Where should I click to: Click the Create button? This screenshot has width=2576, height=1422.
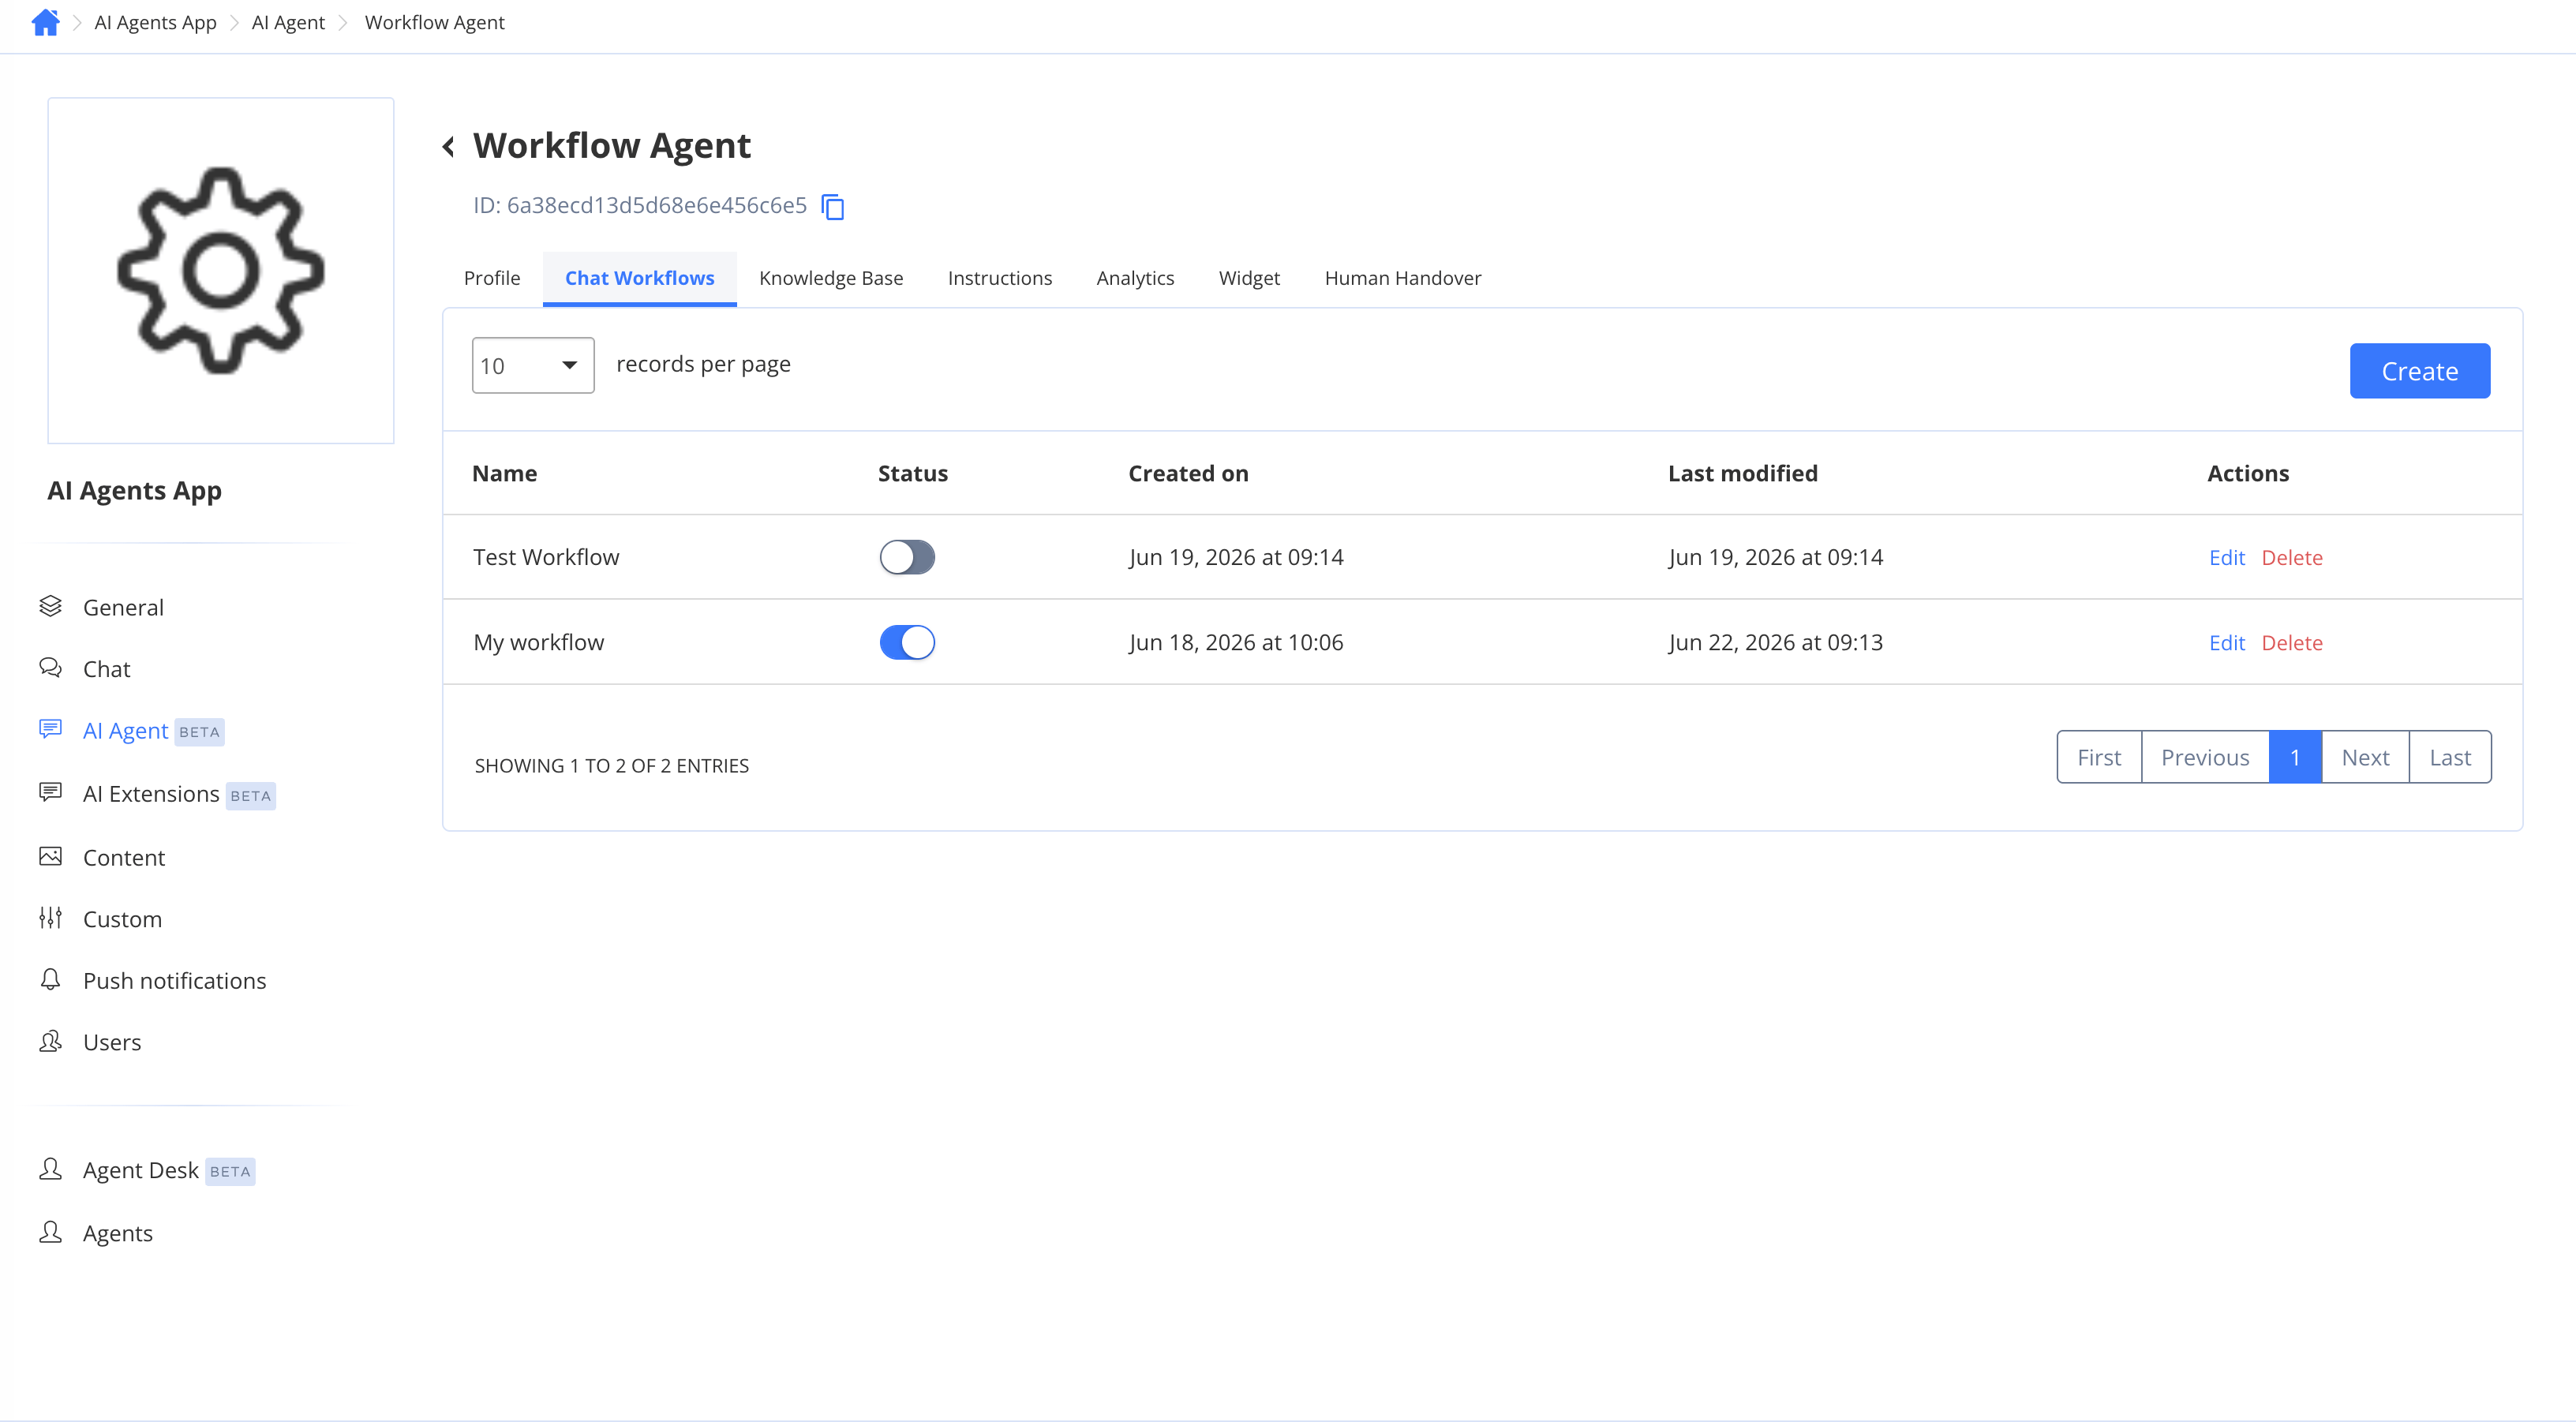coord(2420,371)
